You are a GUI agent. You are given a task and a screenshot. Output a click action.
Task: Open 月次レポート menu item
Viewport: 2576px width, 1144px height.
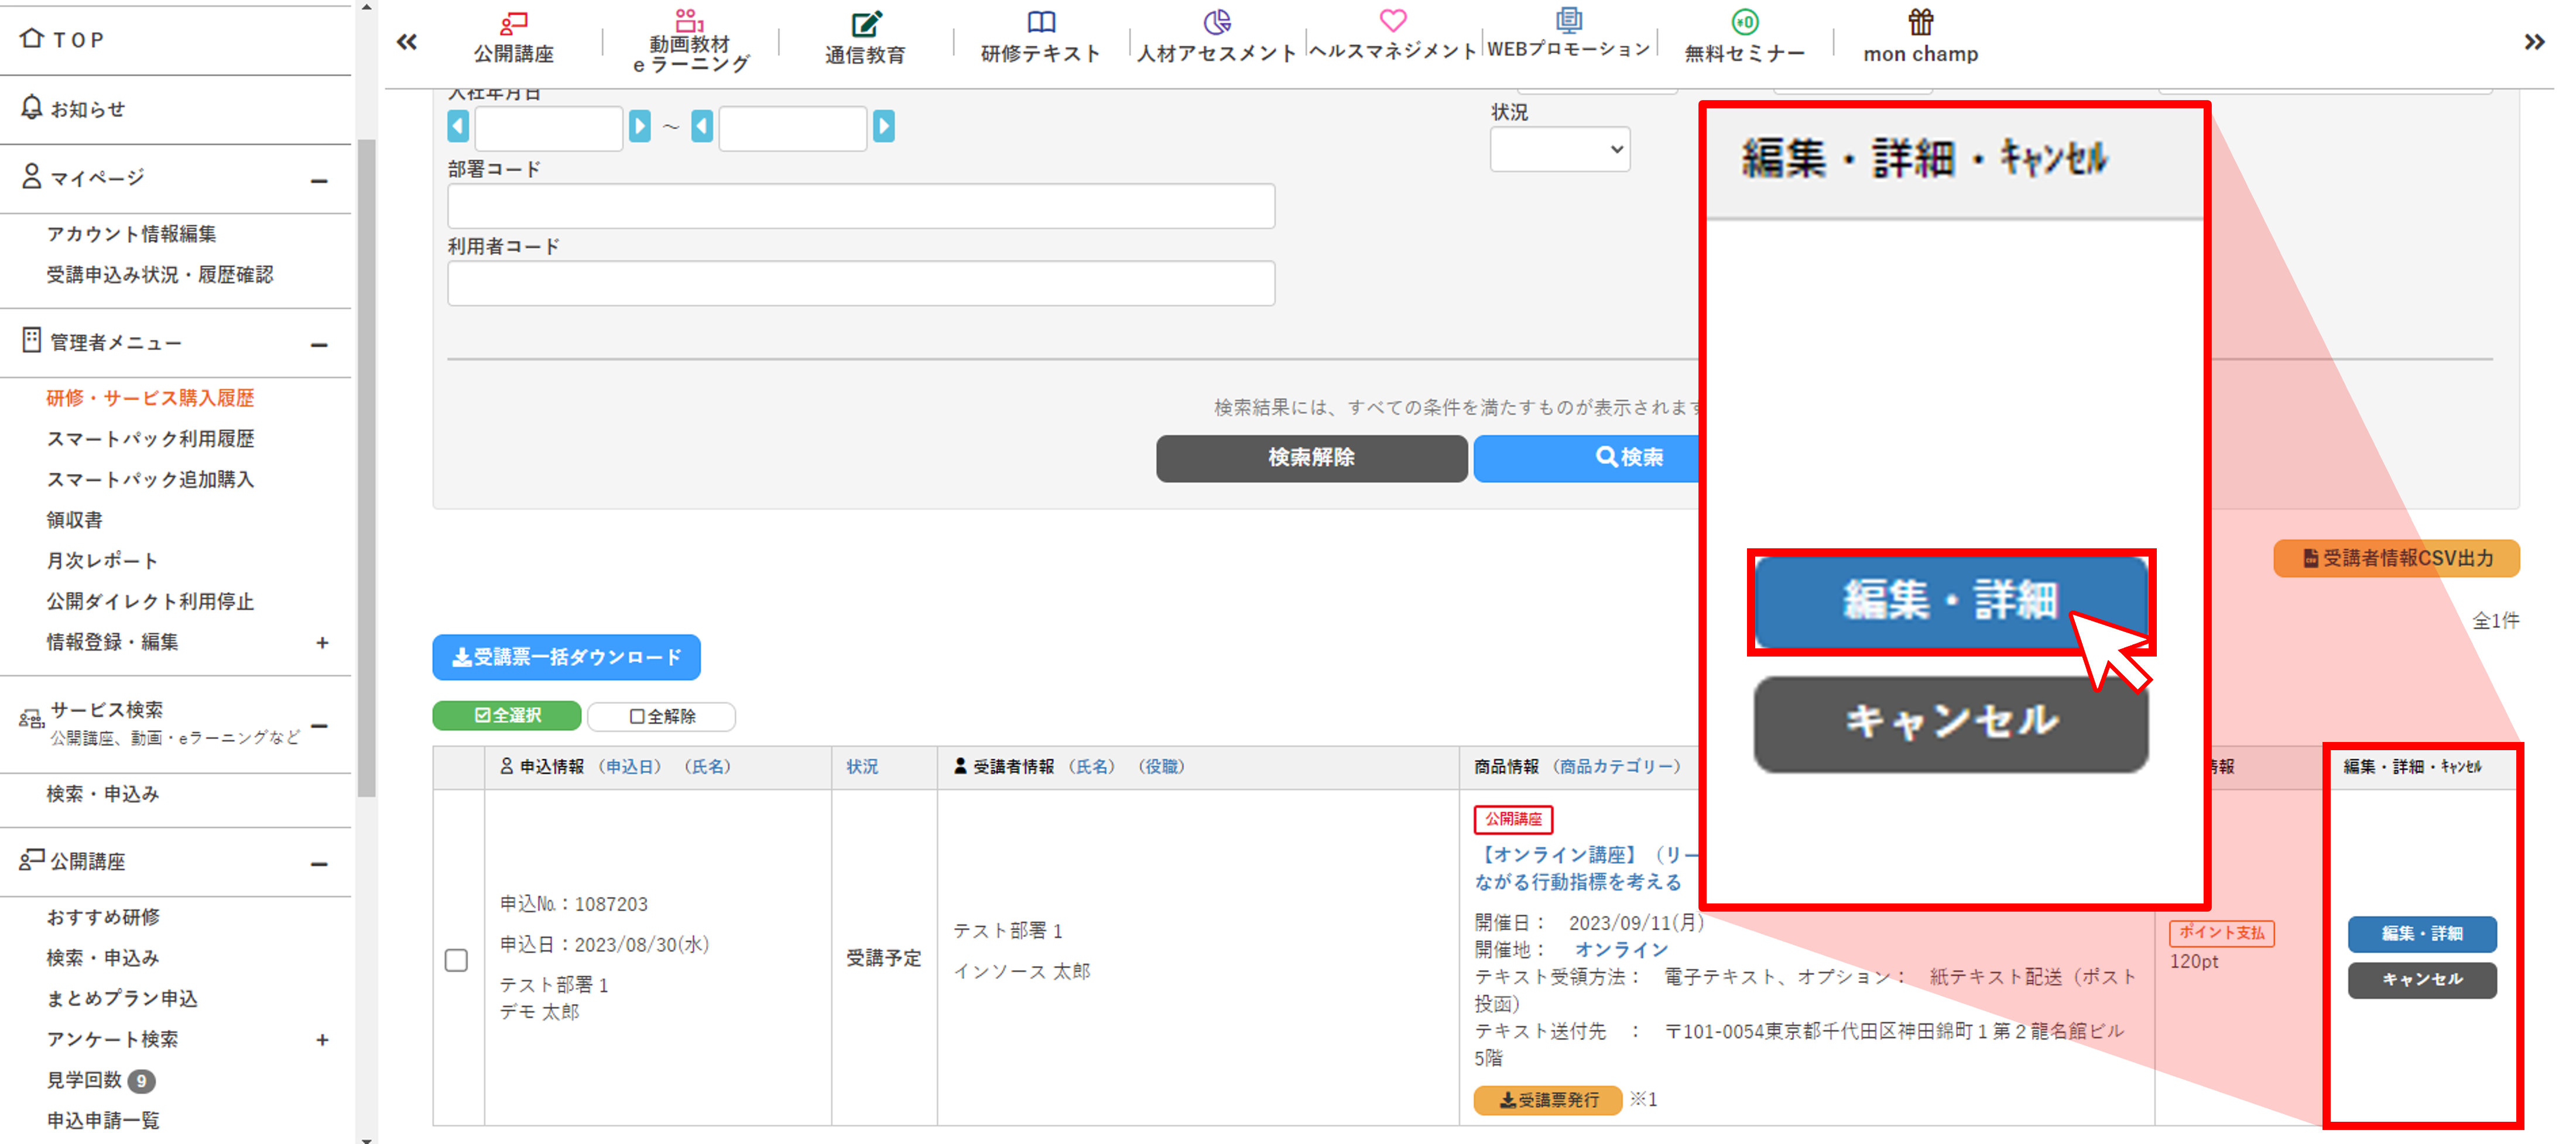[x=102, y=561]
